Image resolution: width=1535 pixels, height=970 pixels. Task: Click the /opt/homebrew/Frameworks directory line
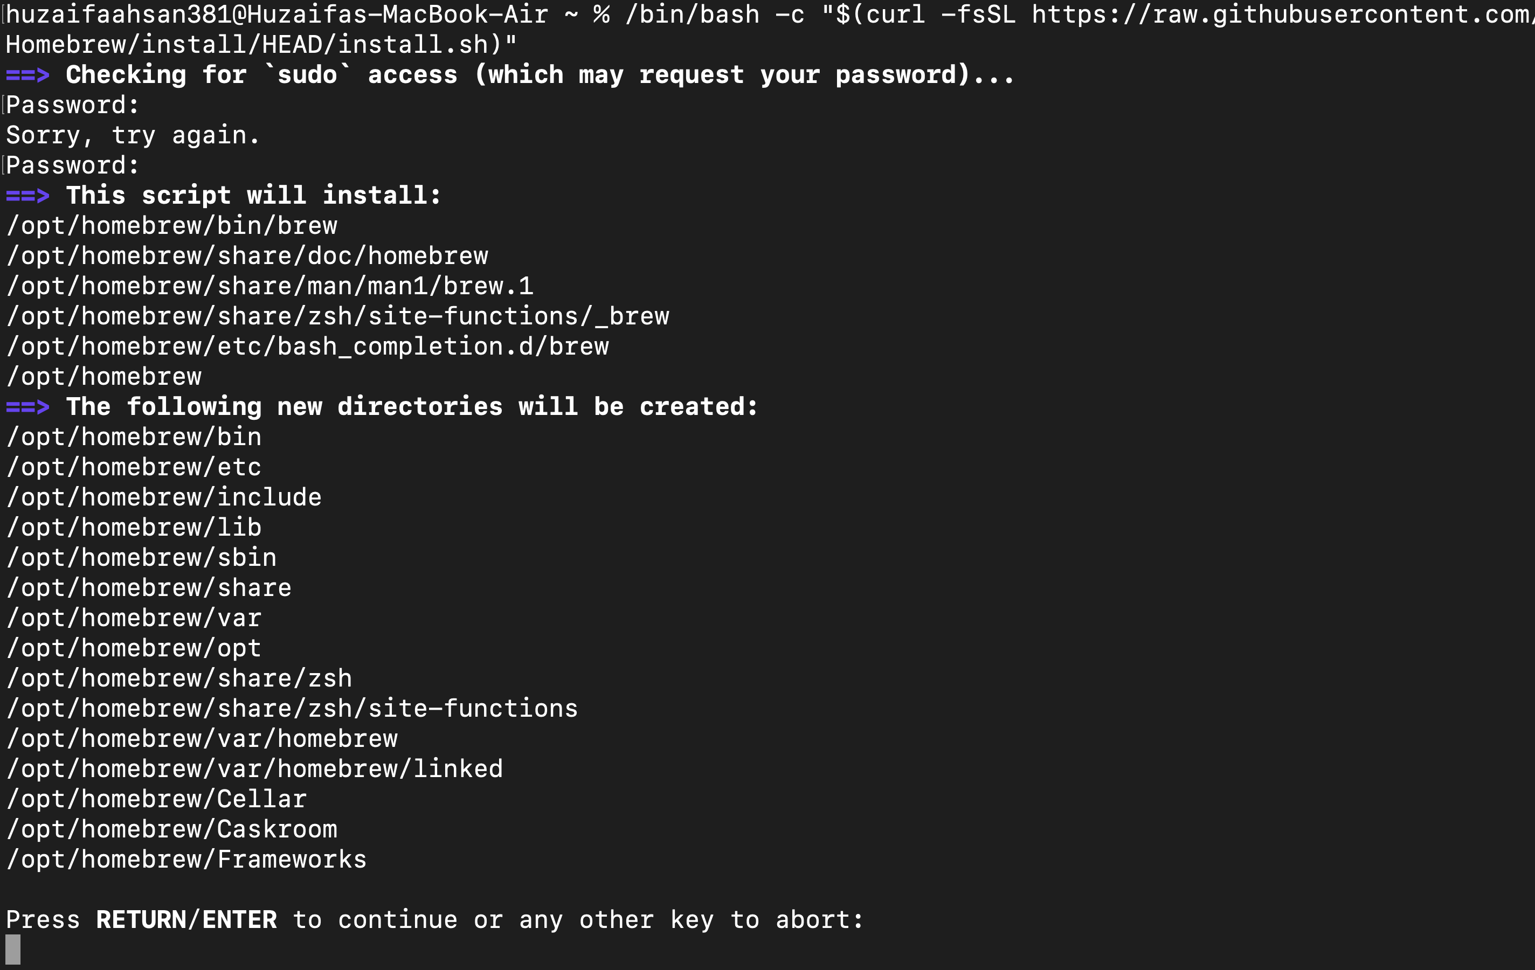click(x=187, y=859)
